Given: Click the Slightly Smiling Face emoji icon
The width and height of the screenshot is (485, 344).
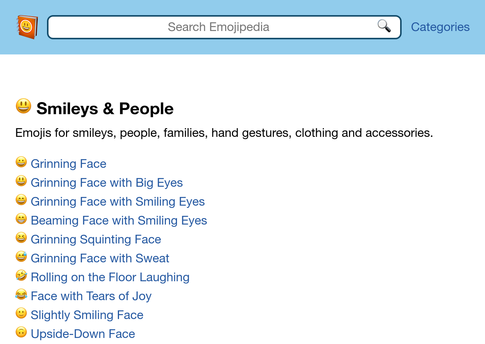Looking at the screenshot, I should (x=21, y=313).
